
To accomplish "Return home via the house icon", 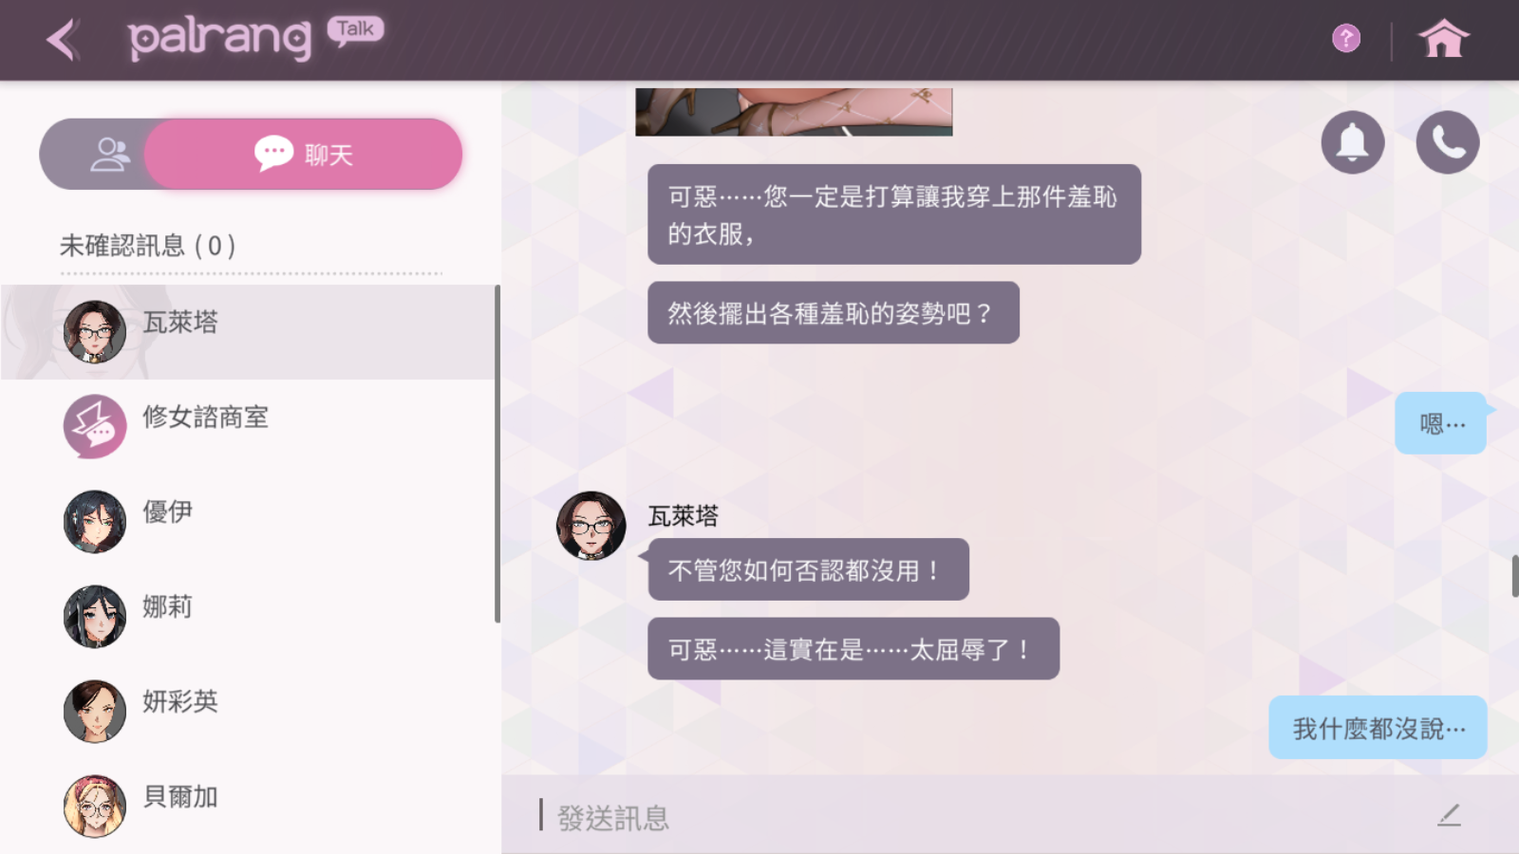I will [x=1443, y=39].
